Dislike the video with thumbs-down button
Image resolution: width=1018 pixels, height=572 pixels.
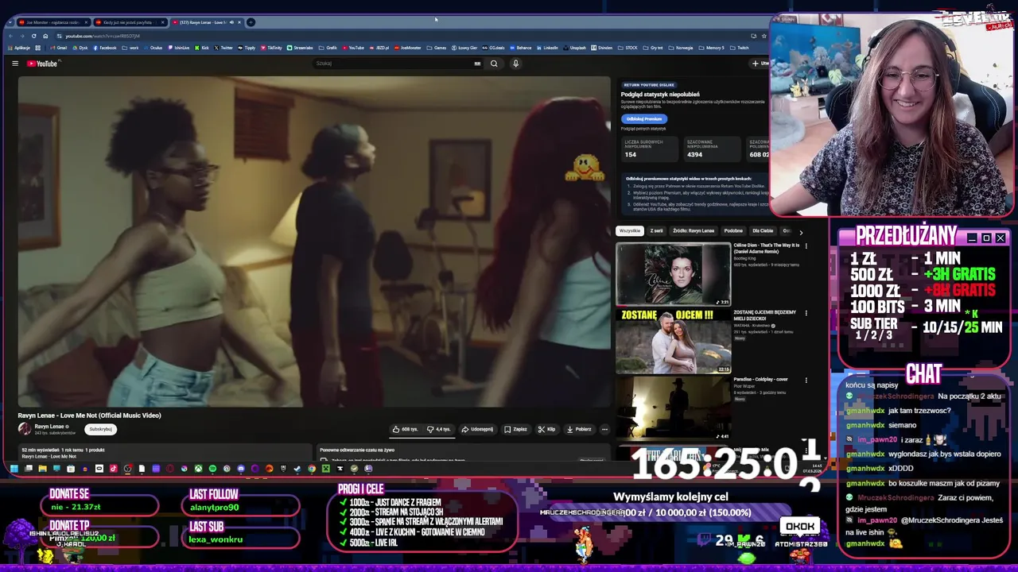coord(438,429)
